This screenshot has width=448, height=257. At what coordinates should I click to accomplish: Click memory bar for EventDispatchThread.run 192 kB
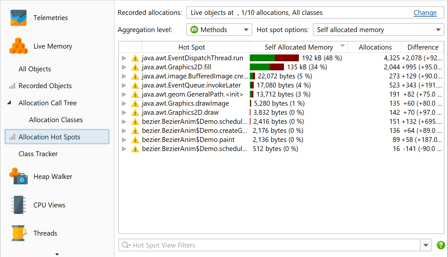point(274,58)
